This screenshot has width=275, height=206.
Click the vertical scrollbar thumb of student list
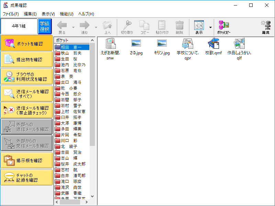pos(92,95)
